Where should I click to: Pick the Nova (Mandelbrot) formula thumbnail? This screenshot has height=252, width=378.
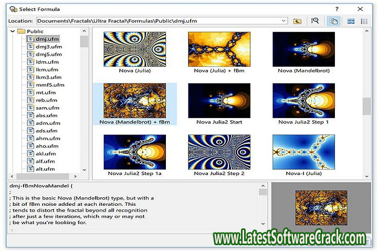(303, 49)
